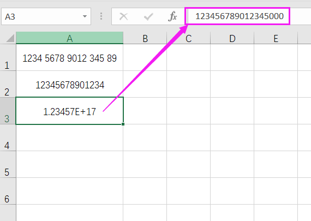Select column A header
311x221 pixels.
70,38
